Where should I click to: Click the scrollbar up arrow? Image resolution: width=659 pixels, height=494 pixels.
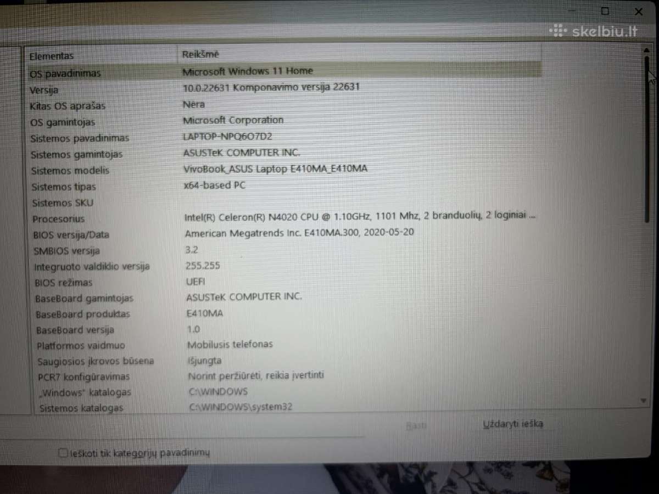(x=646, y=50)
